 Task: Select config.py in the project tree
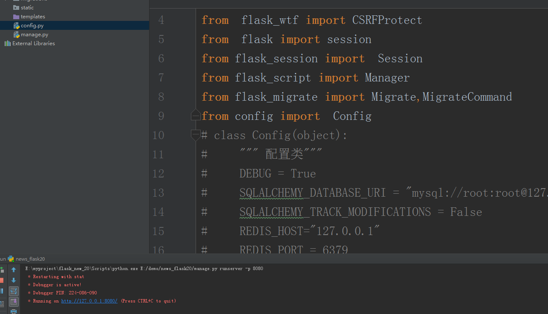click(x=32, y=26)
